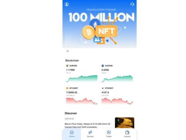Click the 100 Million NFT banner
The height and width of the screenshot is (140, 186).
coord(100,24)
